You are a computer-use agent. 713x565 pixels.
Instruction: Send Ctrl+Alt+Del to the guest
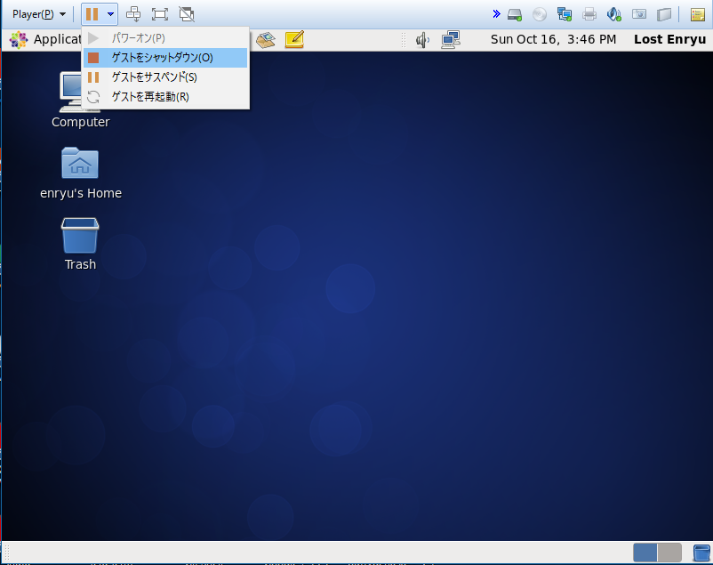[133, 14]
